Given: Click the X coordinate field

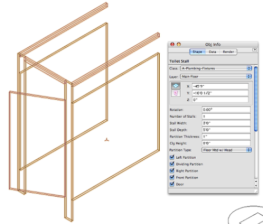Looking at the screenshot, I should (220, 86).
